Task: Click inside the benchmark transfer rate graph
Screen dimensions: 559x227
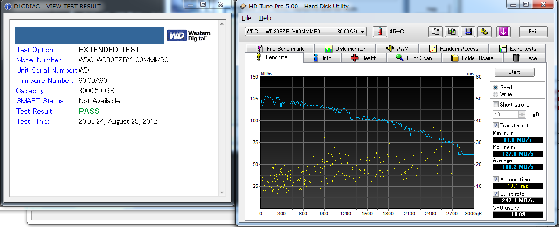Action: click(367, 142)
